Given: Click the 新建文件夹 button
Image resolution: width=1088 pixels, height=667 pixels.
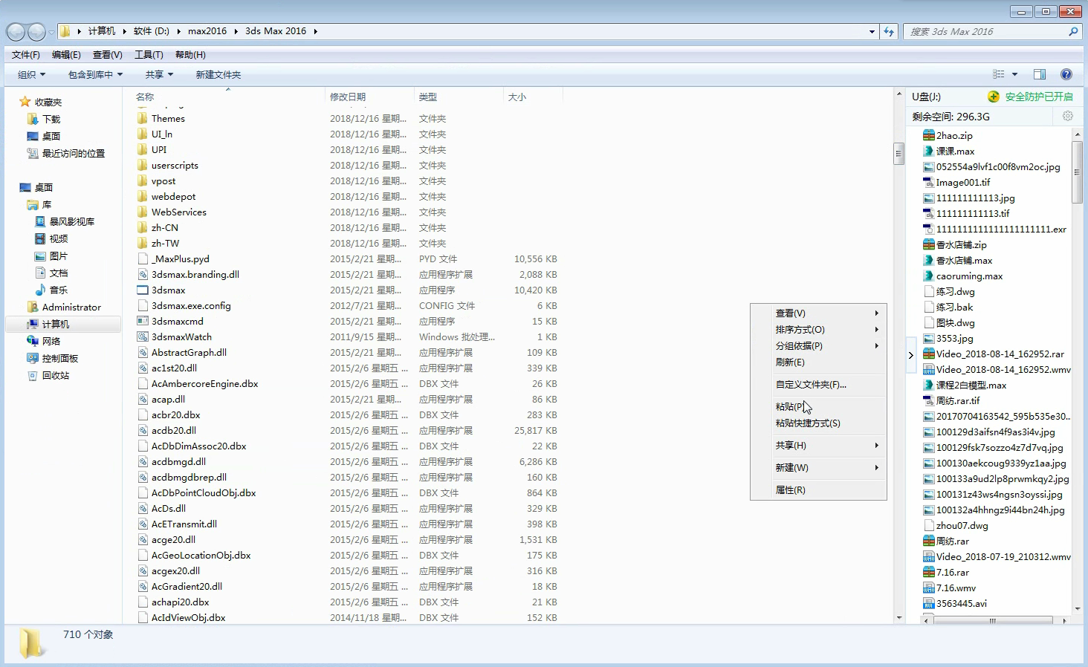Looking at the screenshot, I should click(x=218, y=74).
